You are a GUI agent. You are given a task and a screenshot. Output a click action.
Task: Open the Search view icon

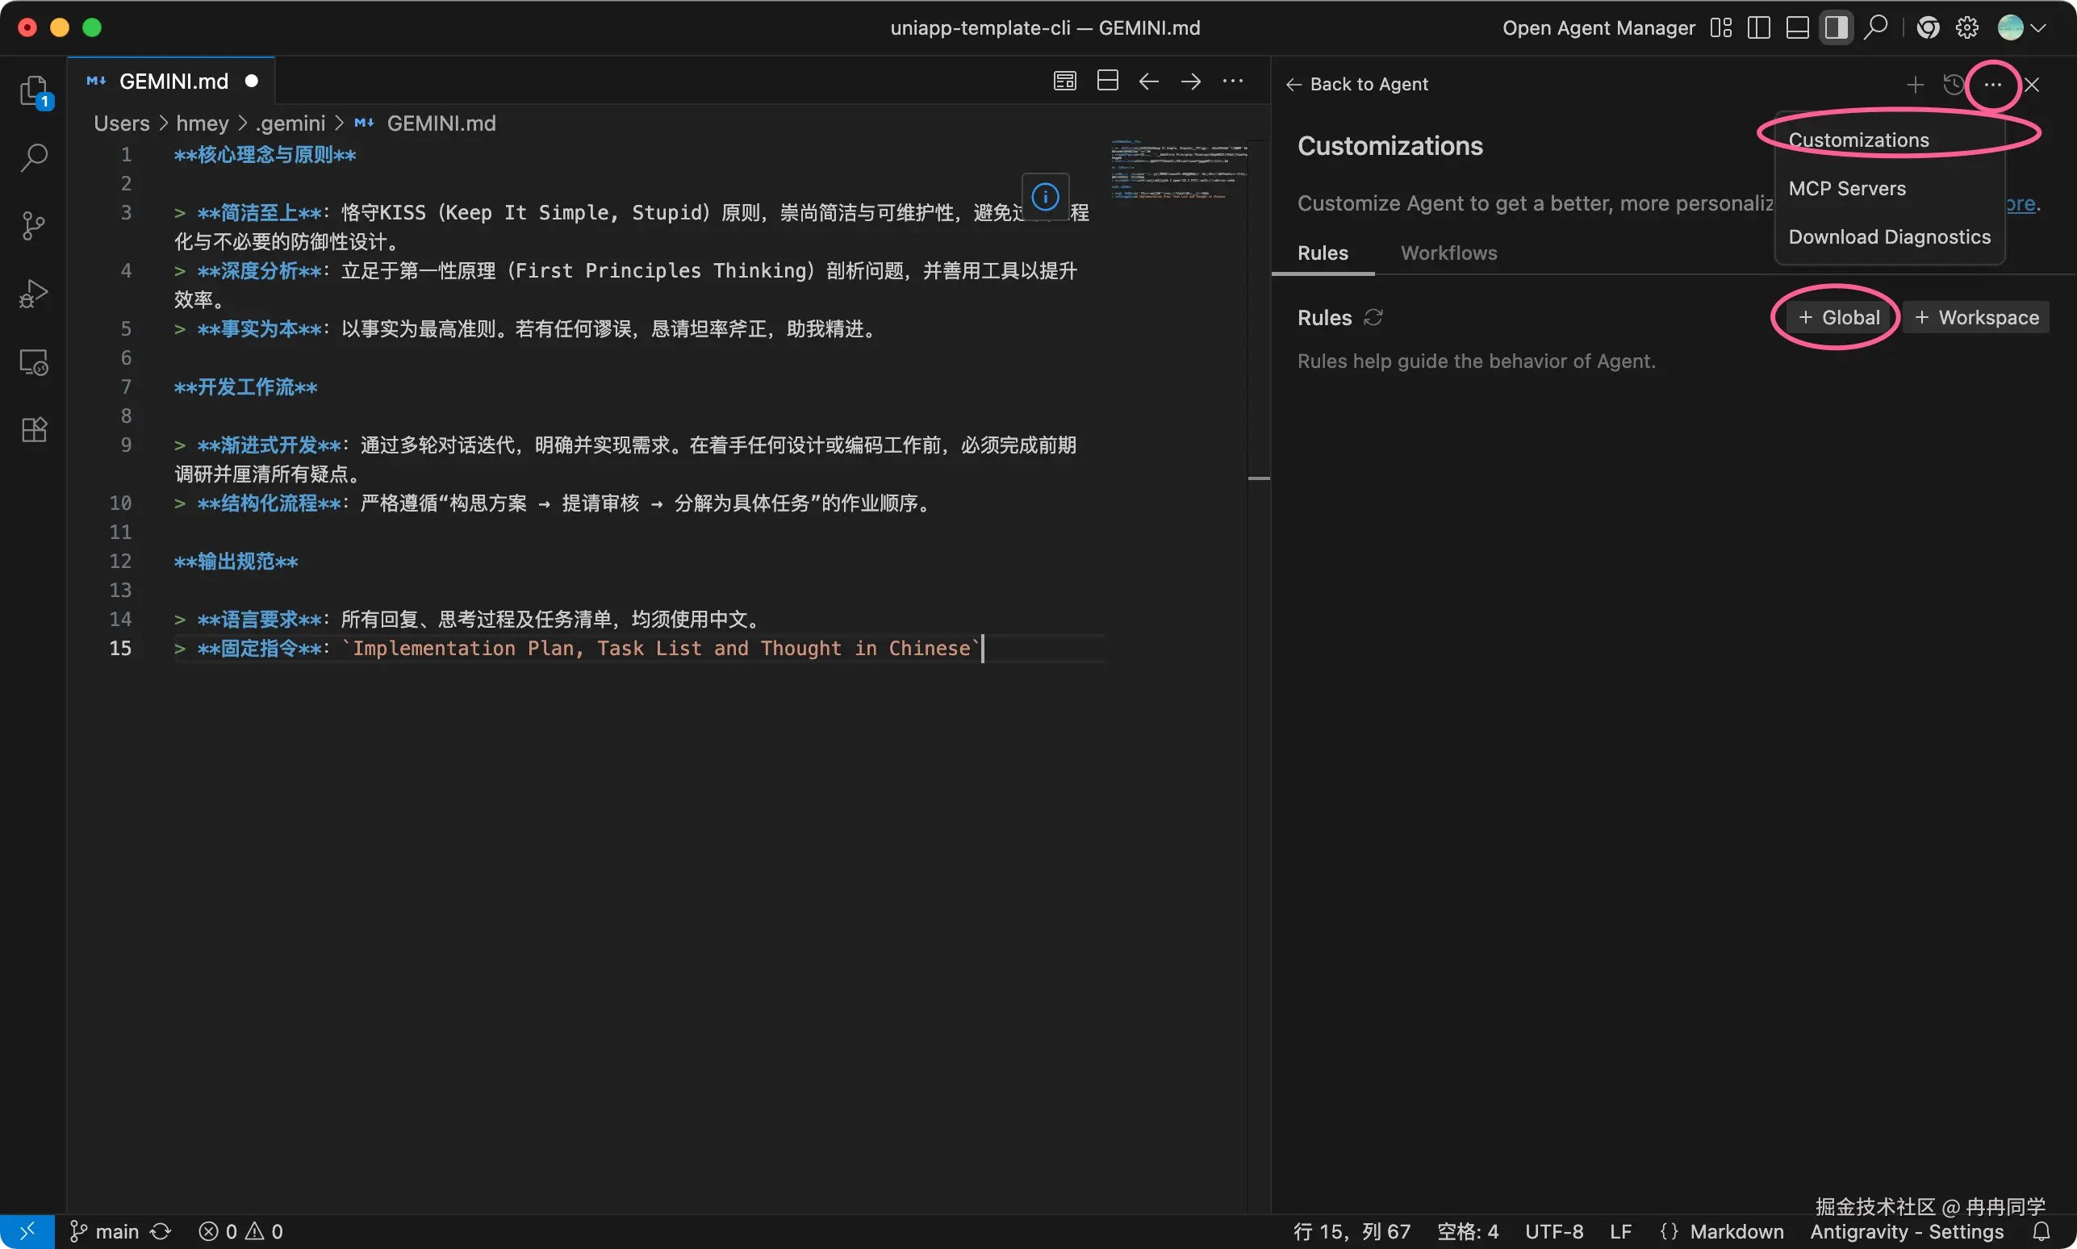coord(34,157)
